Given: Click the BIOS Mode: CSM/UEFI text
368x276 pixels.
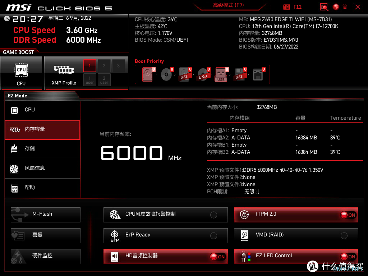Looking at the screenshot, I should pos(161,40).
